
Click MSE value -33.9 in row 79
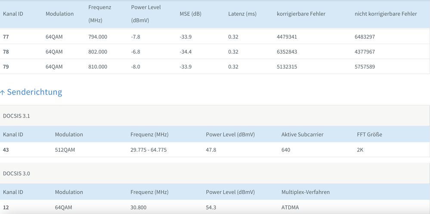click(x=186, y=66)
